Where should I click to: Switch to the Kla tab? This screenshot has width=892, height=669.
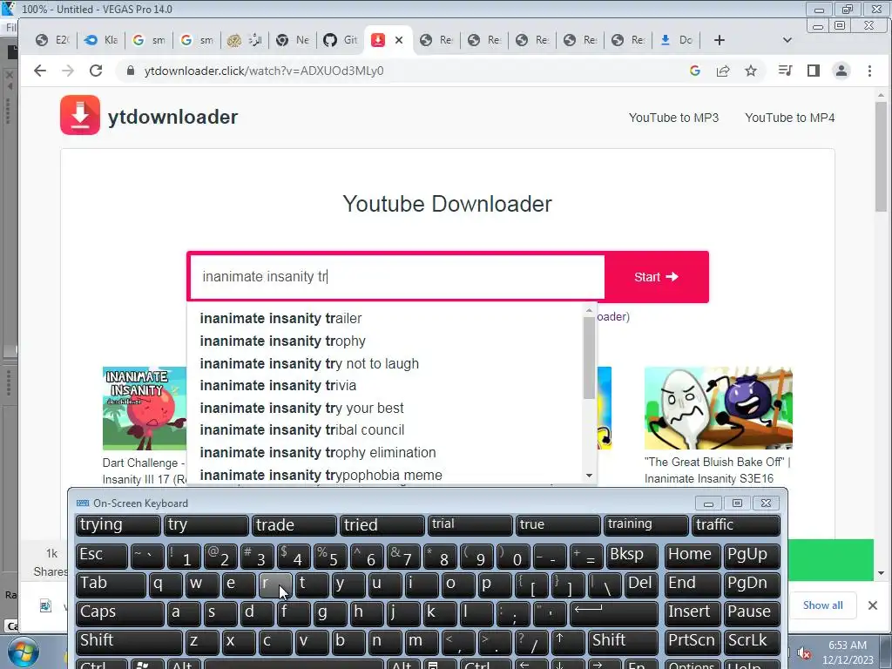click(101, 40)
